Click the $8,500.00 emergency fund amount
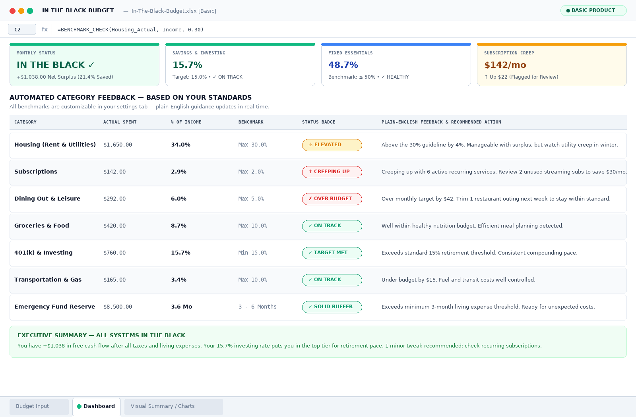This screenshot has width=636, height=417. 118,307
